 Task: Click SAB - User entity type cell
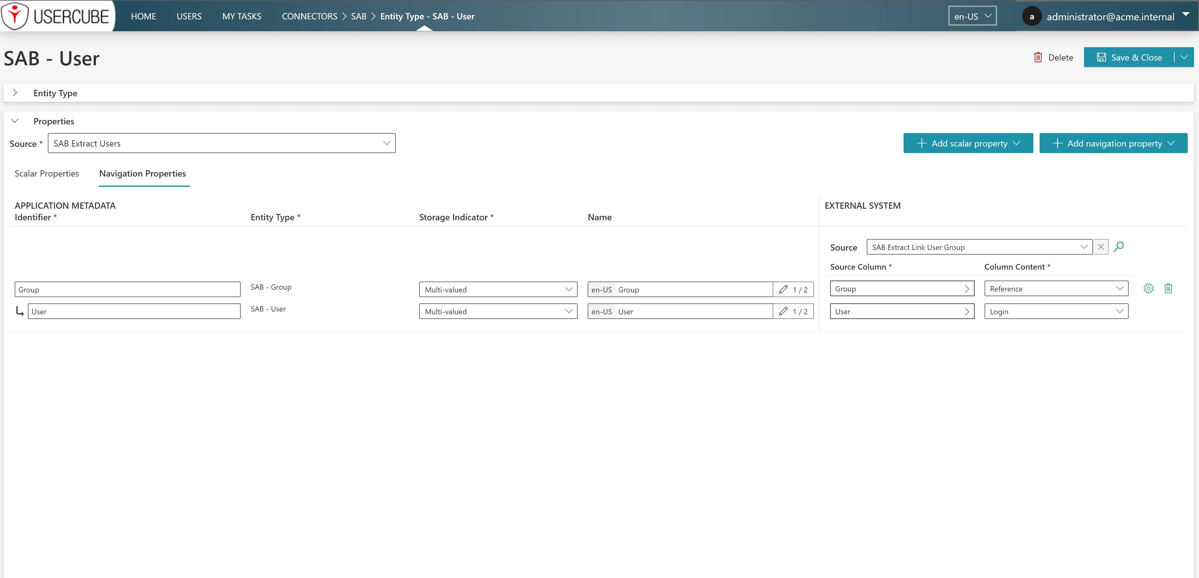(x=268, y=309)
